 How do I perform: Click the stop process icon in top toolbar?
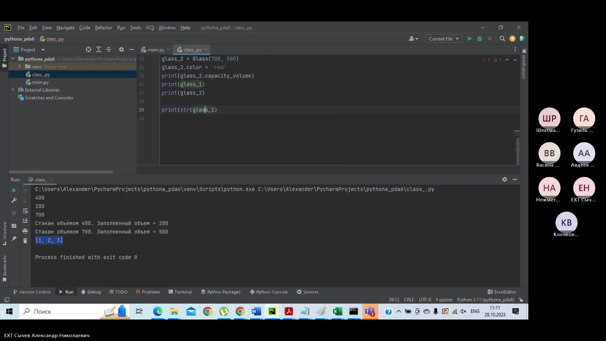click(490, 39)
